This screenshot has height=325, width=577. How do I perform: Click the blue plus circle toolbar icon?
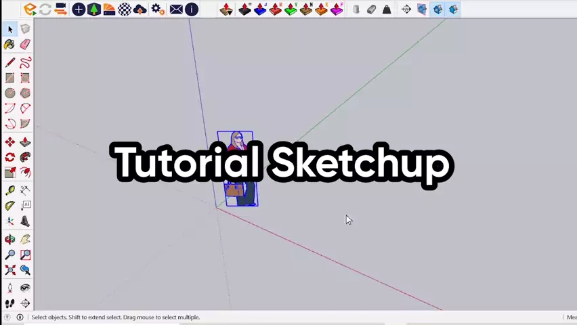pos(79,9)
